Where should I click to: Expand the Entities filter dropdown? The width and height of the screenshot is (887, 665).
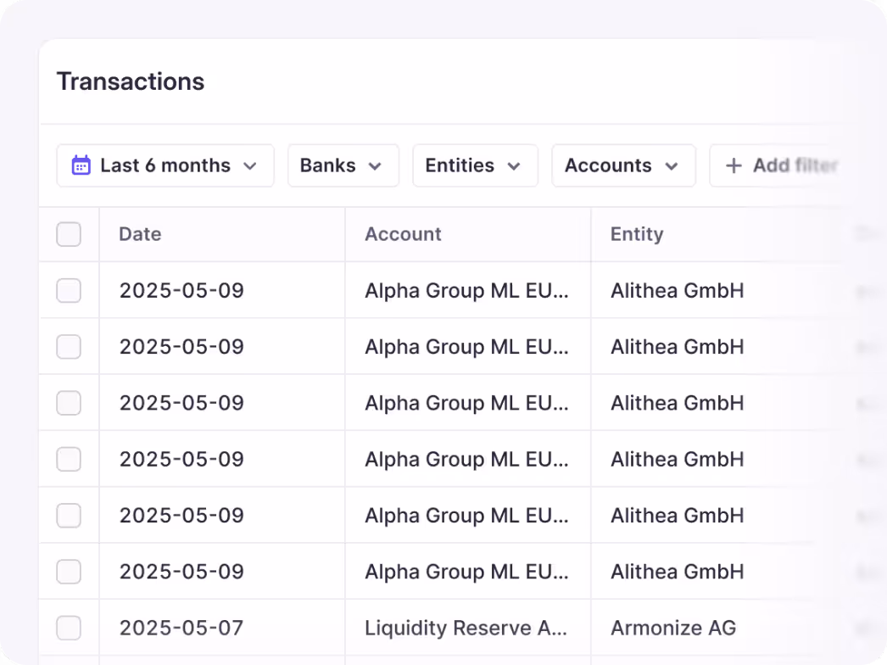(x=475, y=165)
